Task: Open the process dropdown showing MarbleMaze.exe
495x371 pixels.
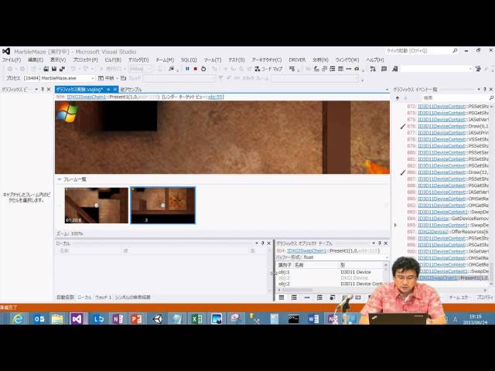Action: pyautogui.click(x=59, y=78)
